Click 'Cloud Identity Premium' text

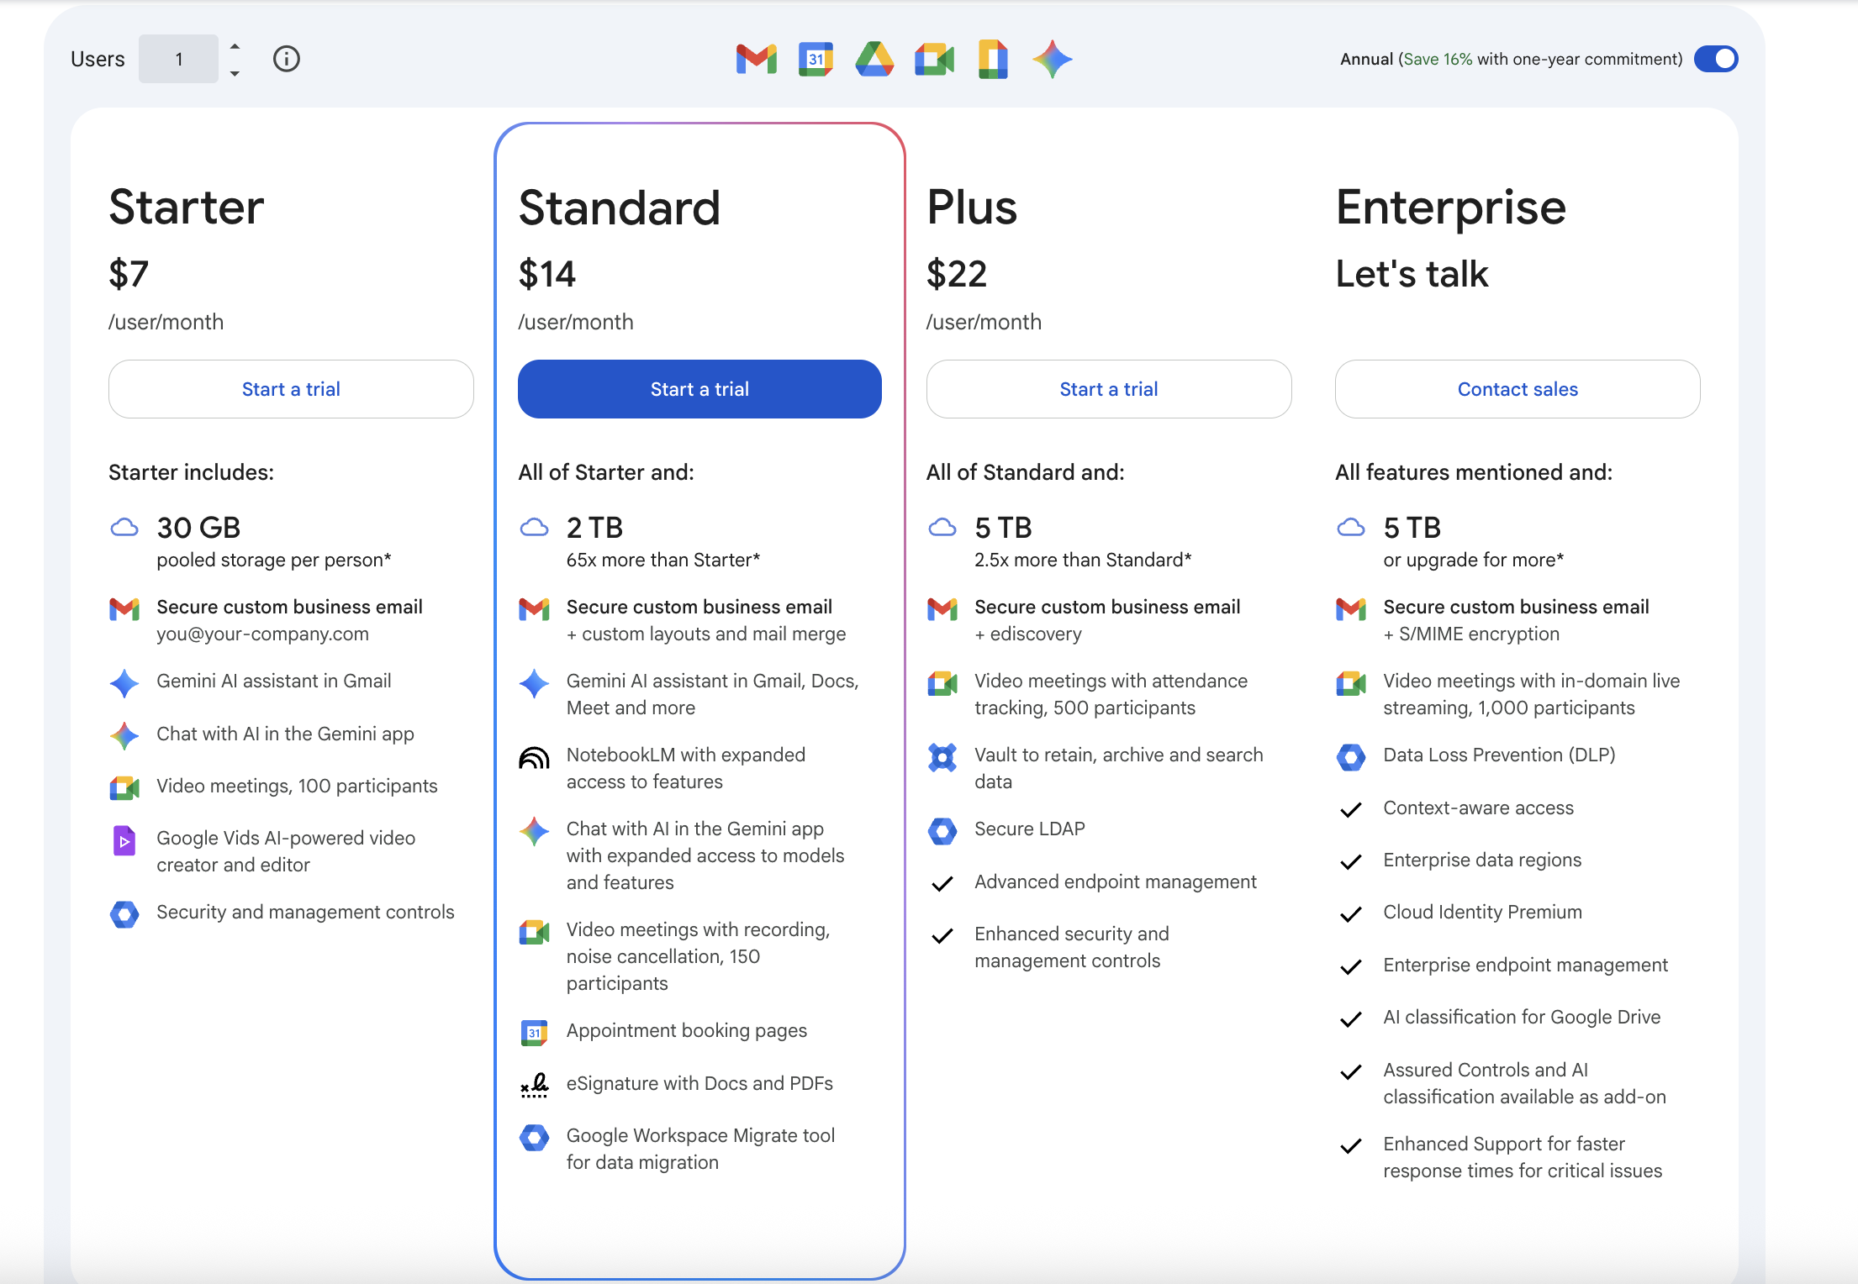click(1483, 913)
